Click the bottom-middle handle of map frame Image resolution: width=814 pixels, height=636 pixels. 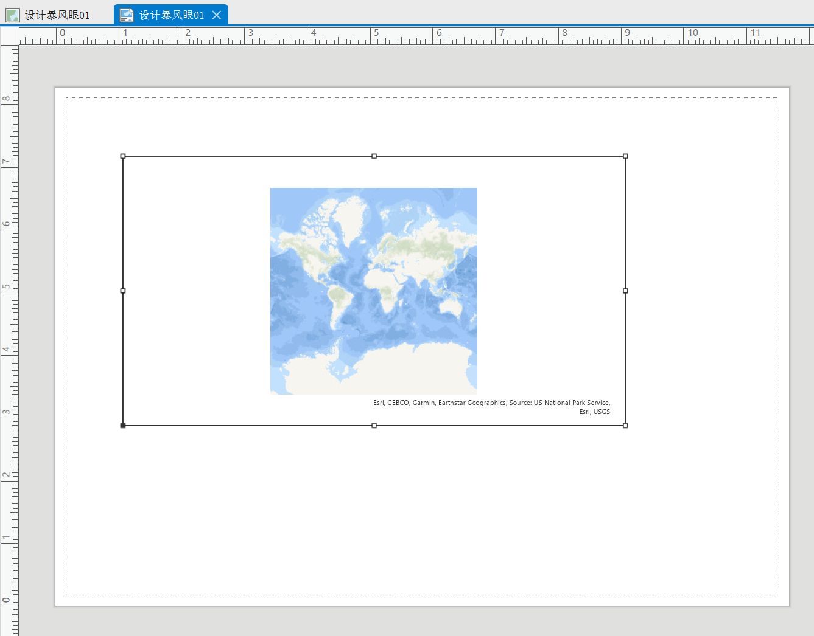click(374, 426)
